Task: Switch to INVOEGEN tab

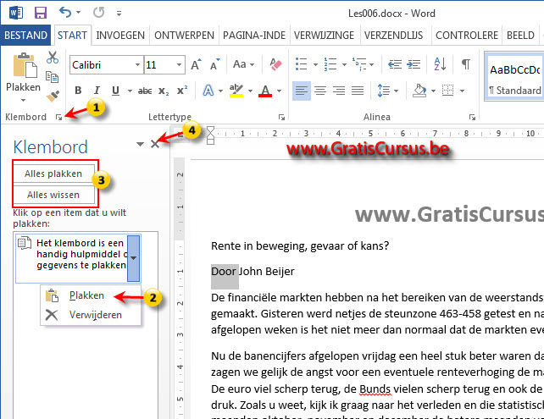Action: pos(120,36)
